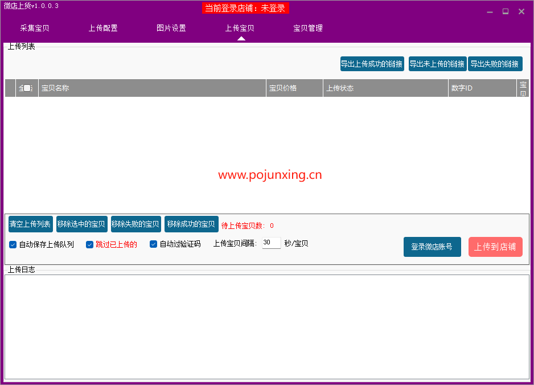The image size is (534, 385).
Task: Open the 图片设置 tab
Action: click(x=171, y=28)
